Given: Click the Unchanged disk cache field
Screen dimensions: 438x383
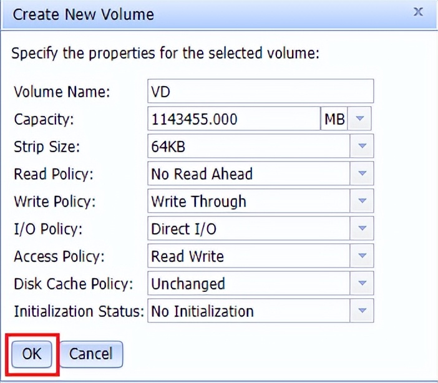Looking at the screenshot, I should [248, 283].
